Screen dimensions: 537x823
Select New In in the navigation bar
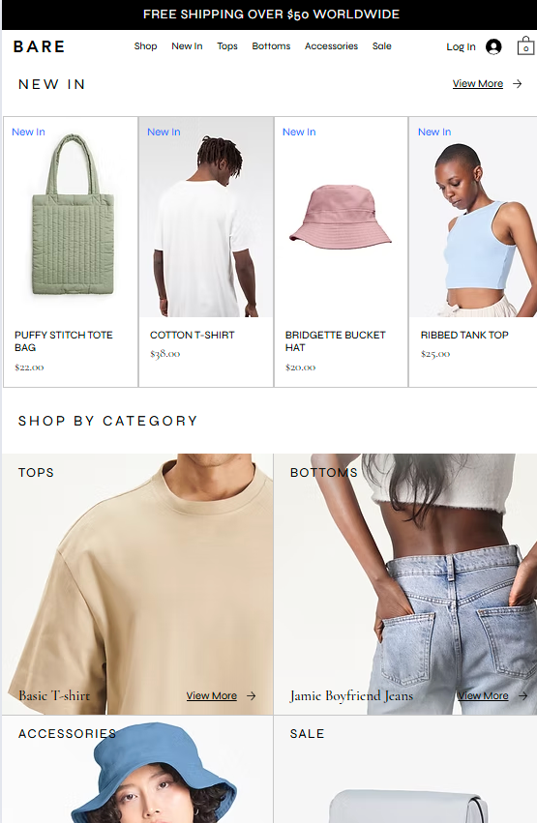[187, 46]
